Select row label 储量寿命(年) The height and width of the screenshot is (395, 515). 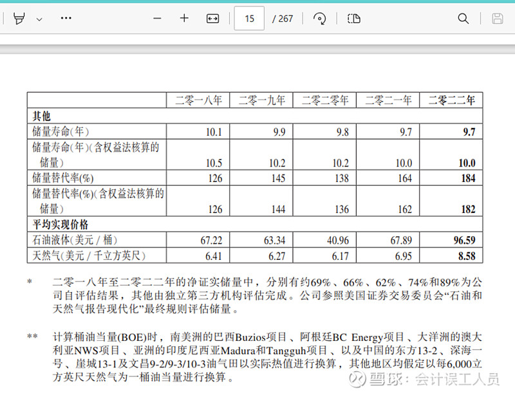click(61, 132)
